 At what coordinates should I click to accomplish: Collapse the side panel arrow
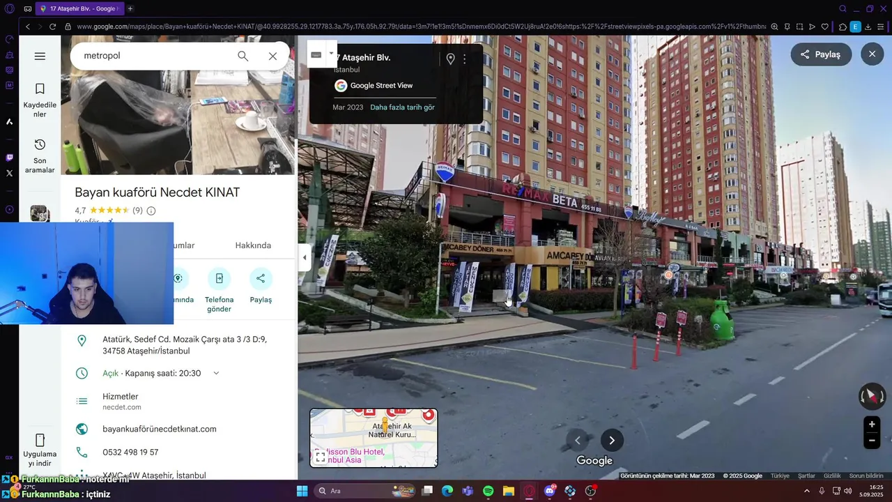click(x=304, y=257)
